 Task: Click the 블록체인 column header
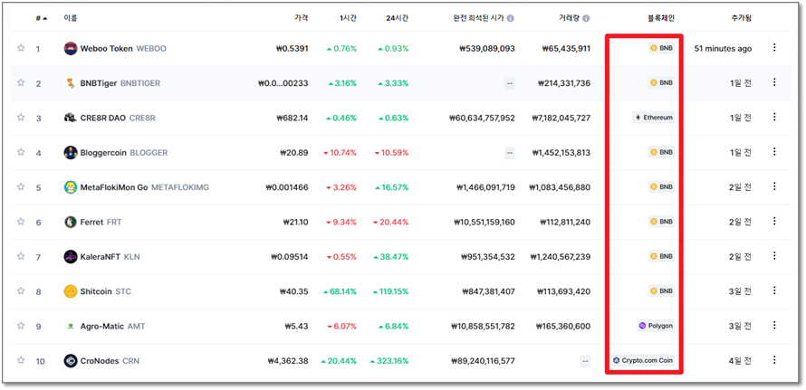[660, 18]
